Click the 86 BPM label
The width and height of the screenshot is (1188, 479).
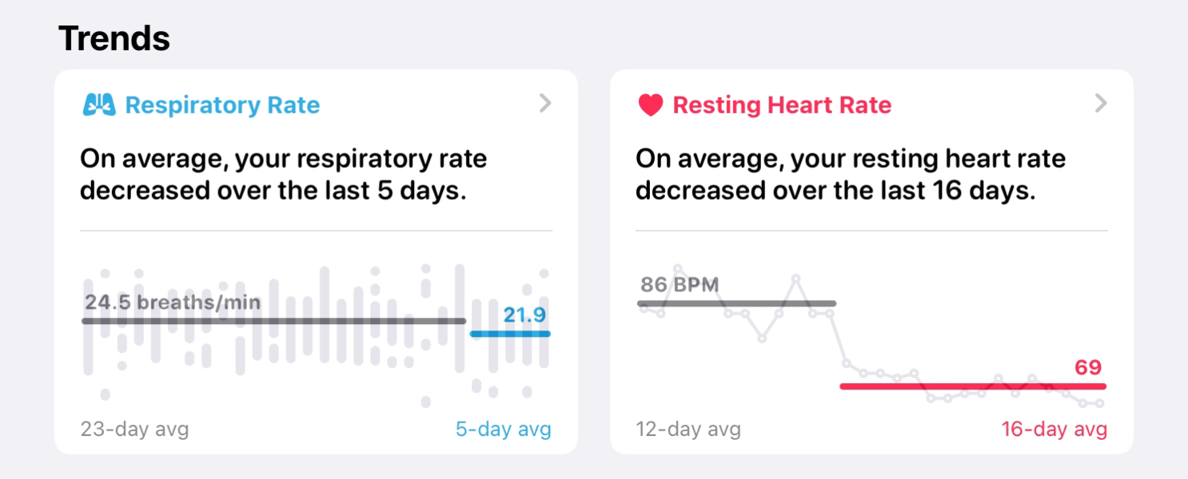680,284
